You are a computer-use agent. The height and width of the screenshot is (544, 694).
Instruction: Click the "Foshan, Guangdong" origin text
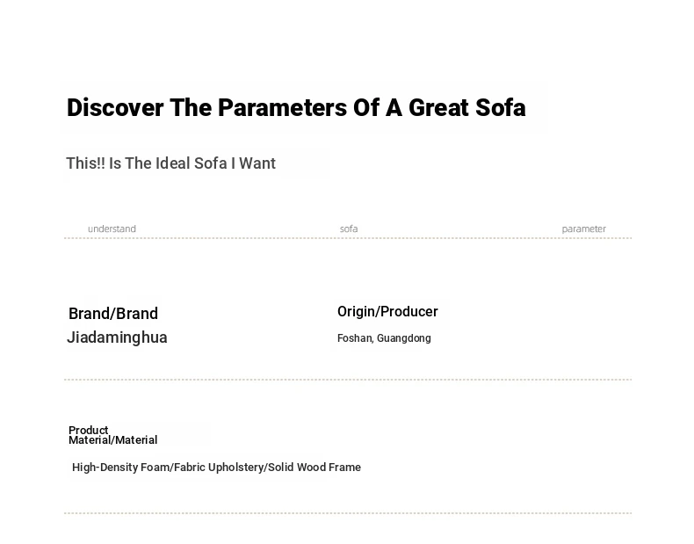384,338
